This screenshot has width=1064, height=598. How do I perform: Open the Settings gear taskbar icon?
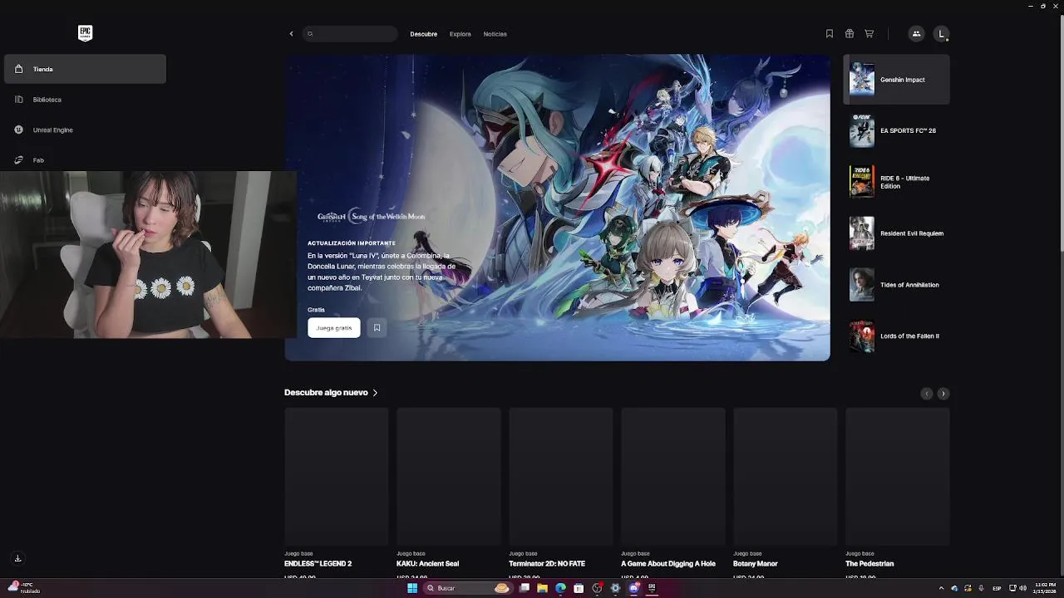click(x=615, y=588)
